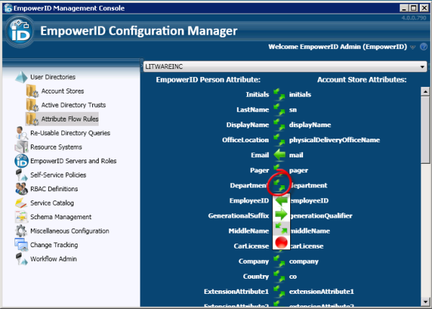Click the Active Directory Trusts folder icon
The image size is (432, 309).
[x=32, y=105]
